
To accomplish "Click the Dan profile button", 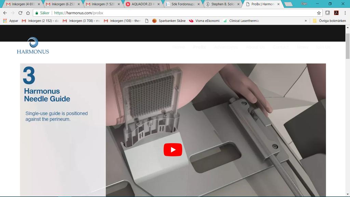I will click(x=304, y=3).
